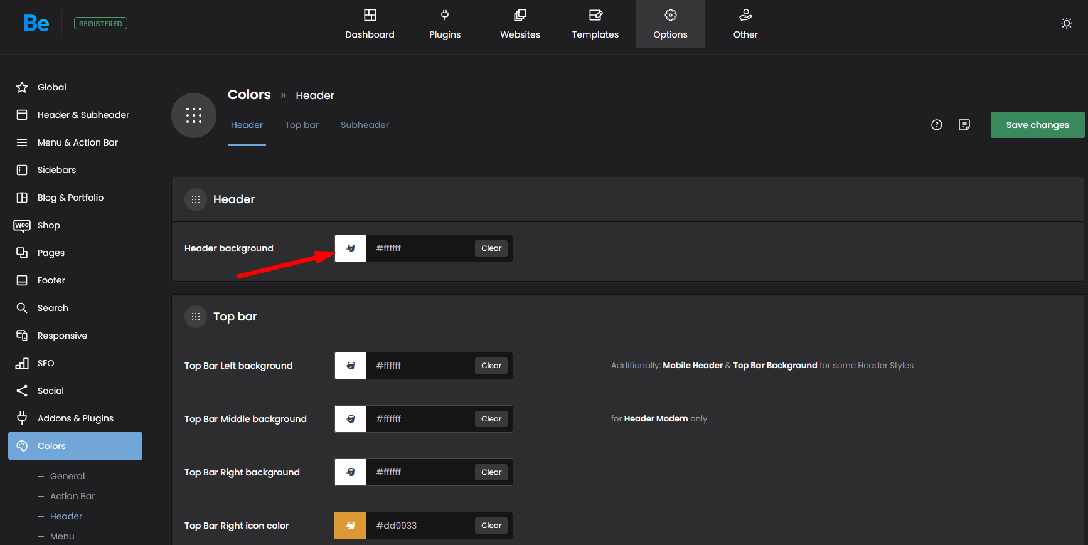Image resolution: width=1088 pixels, height=545 pixels.
Task: Clear Top Bar Right icon color
Action: (491, 526)
